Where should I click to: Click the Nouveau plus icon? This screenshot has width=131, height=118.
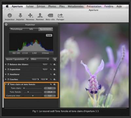click(x=30, y=16)
